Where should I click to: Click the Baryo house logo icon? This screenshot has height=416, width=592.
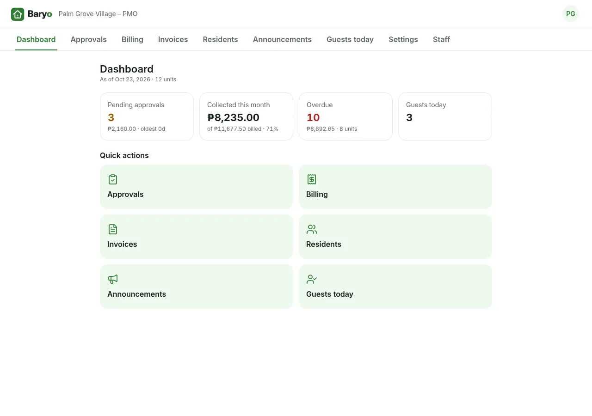click(18, 14)
